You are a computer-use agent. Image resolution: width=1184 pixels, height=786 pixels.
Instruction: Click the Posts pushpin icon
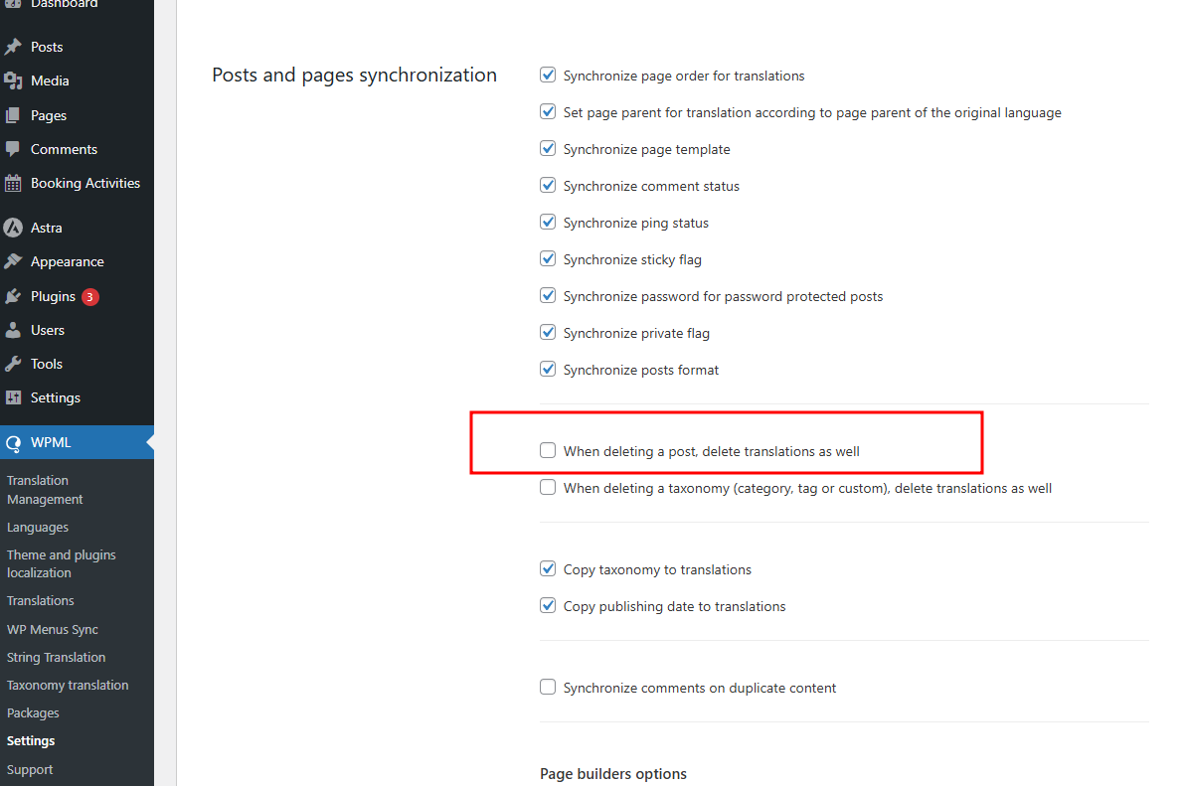[13, 47]
